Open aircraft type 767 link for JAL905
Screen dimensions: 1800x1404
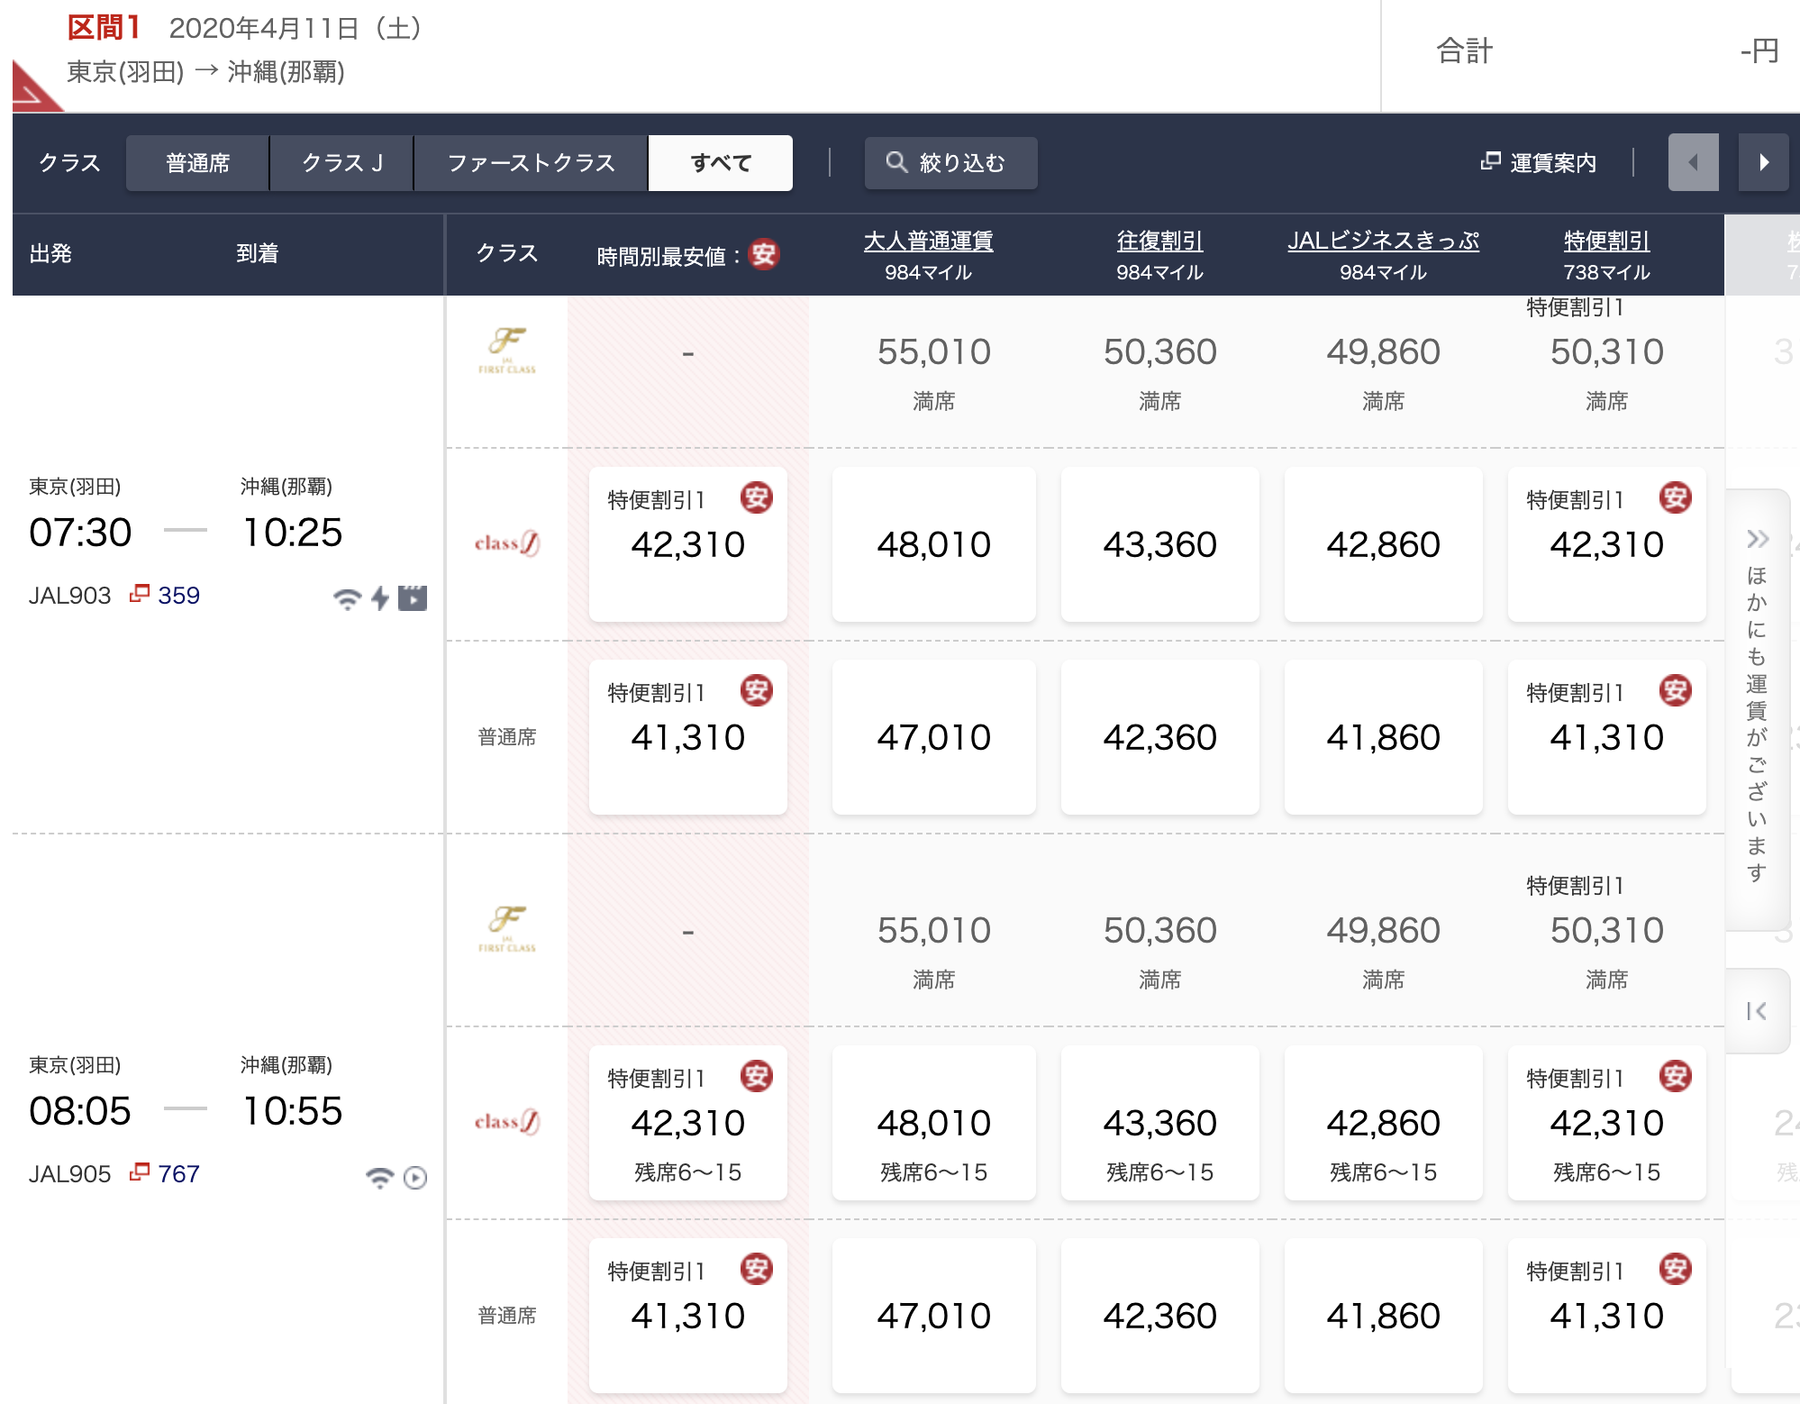click(x=178, y=1174)
